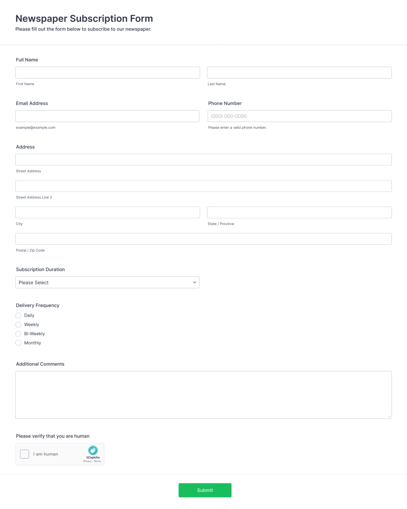Click the hCaptcha hand logo icon
The height and width of the screenshot is (509, 407).
93,450
